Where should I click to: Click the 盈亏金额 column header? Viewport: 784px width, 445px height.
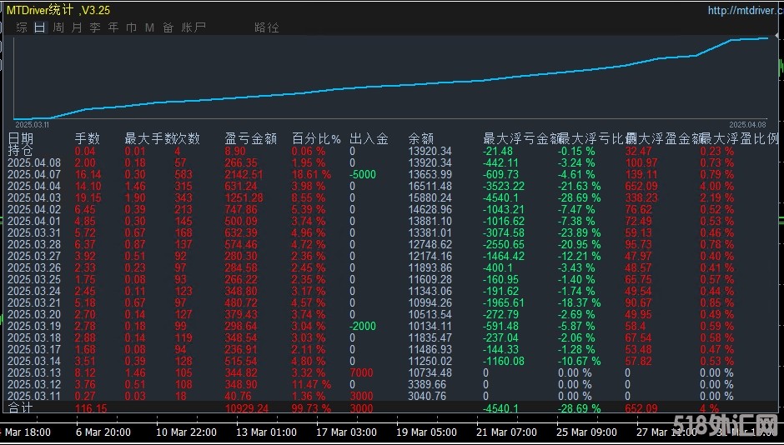click(x=250, y=138)
